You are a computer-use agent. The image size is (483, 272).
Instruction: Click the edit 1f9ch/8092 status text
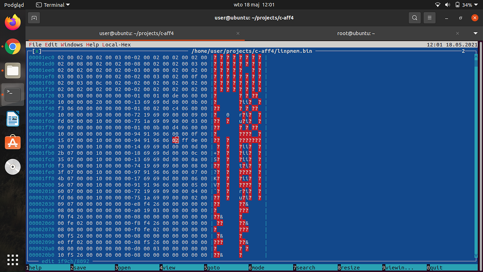click(x=65, y=261)
